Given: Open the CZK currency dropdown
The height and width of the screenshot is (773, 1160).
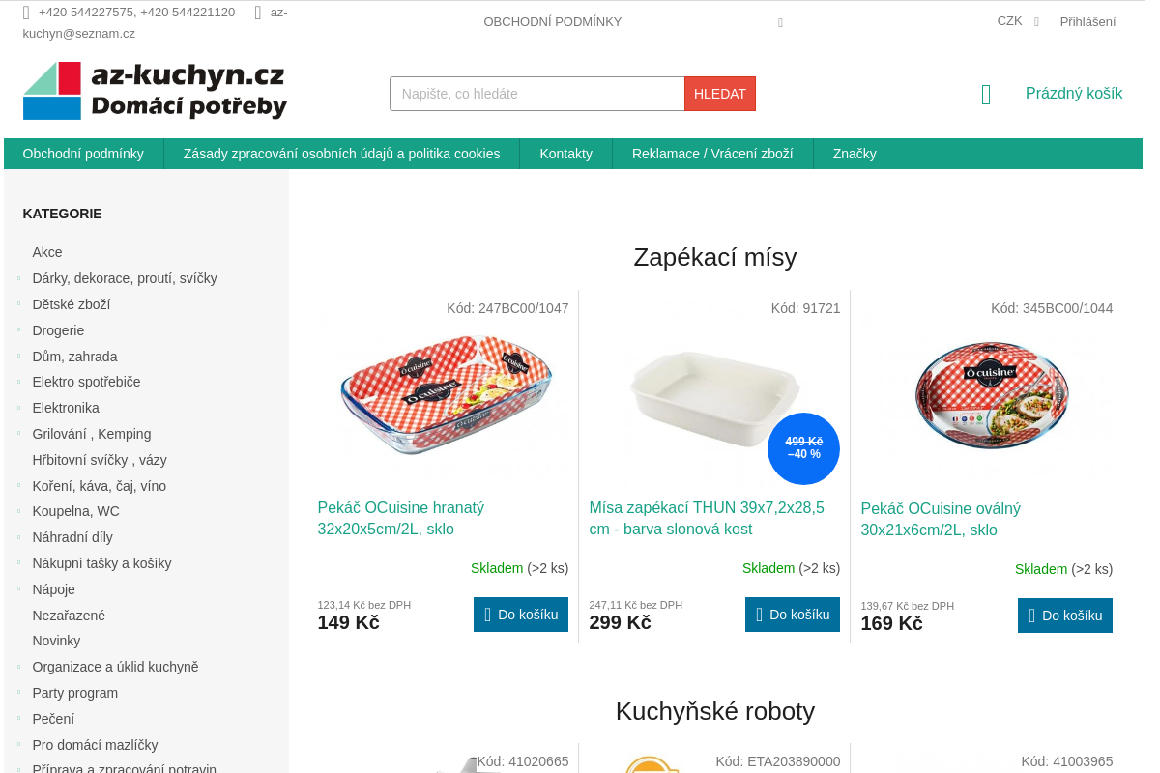Looking at the screenshot, I should point(1017,20).
